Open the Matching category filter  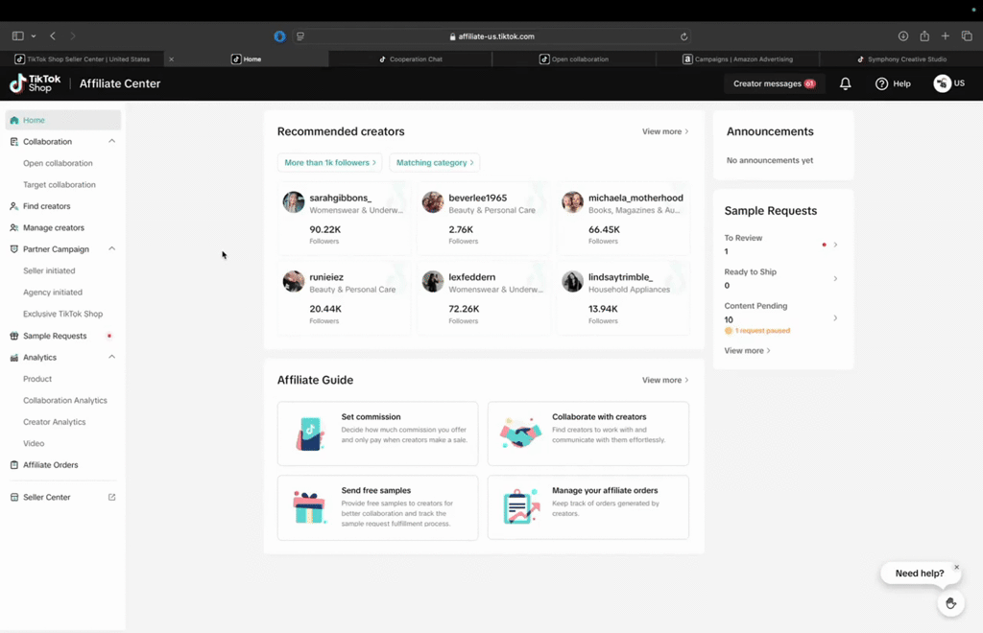[x=435, y=163]
